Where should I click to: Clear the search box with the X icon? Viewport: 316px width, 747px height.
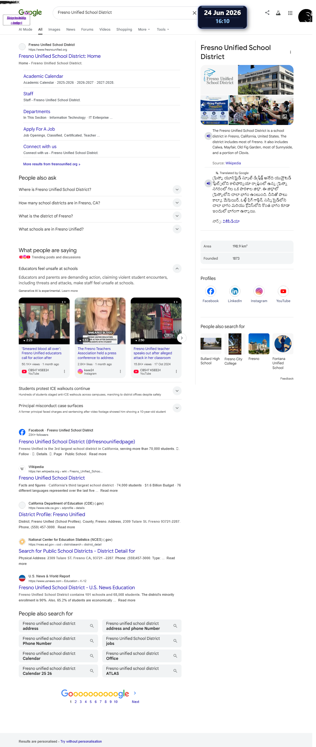click(194, 13)
